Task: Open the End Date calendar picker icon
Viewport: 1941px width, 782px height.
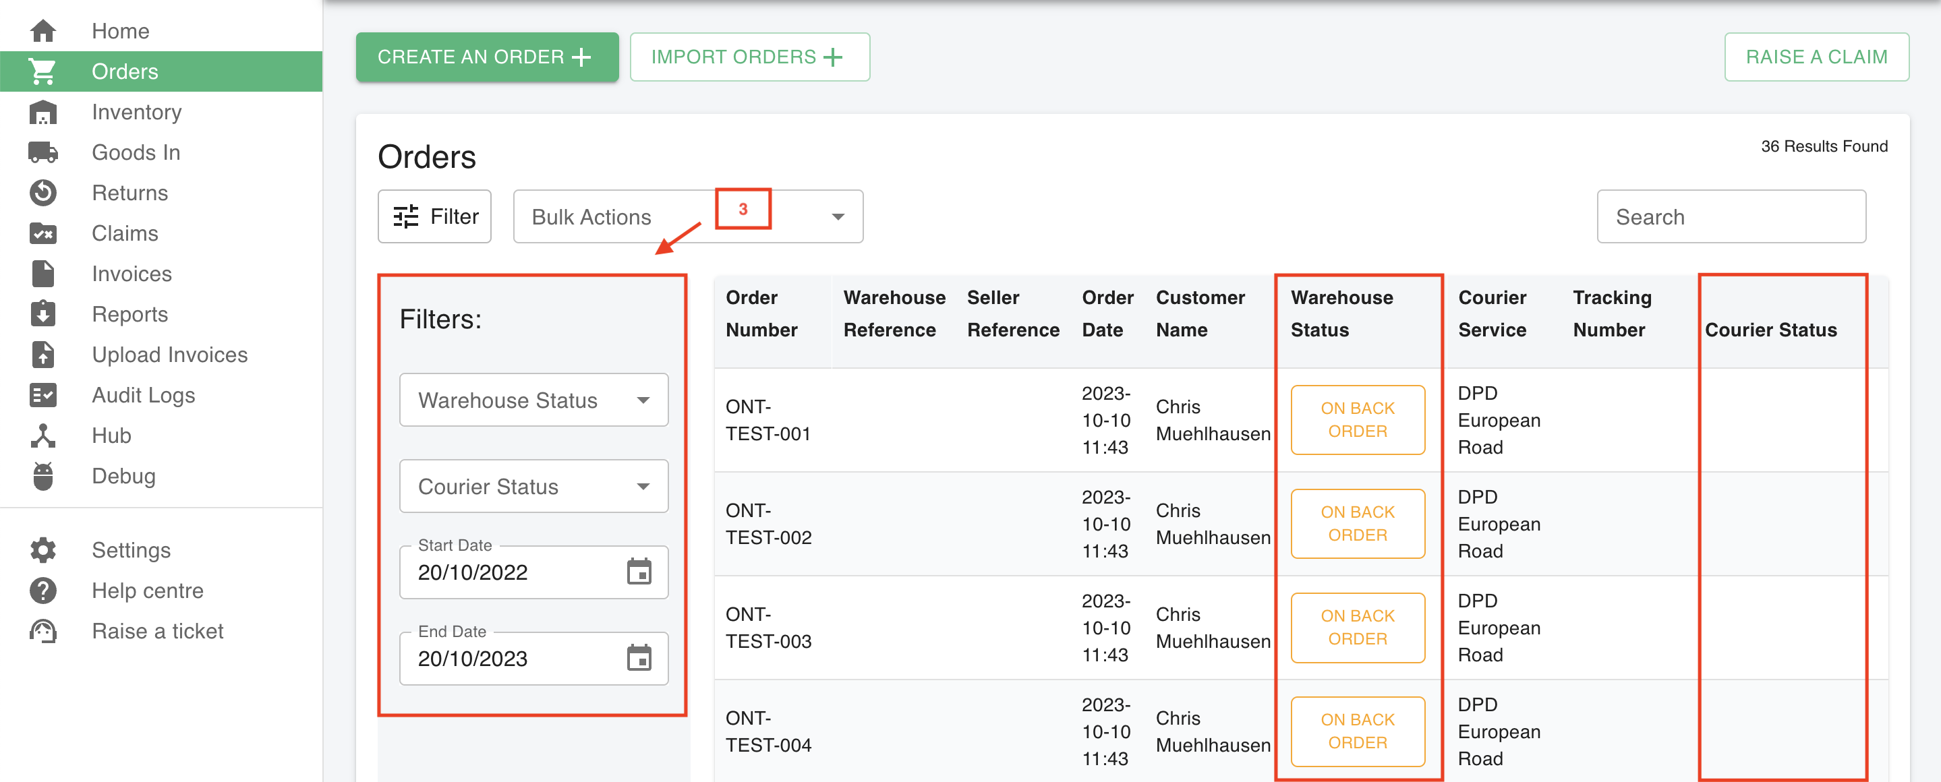Action: 639,659
